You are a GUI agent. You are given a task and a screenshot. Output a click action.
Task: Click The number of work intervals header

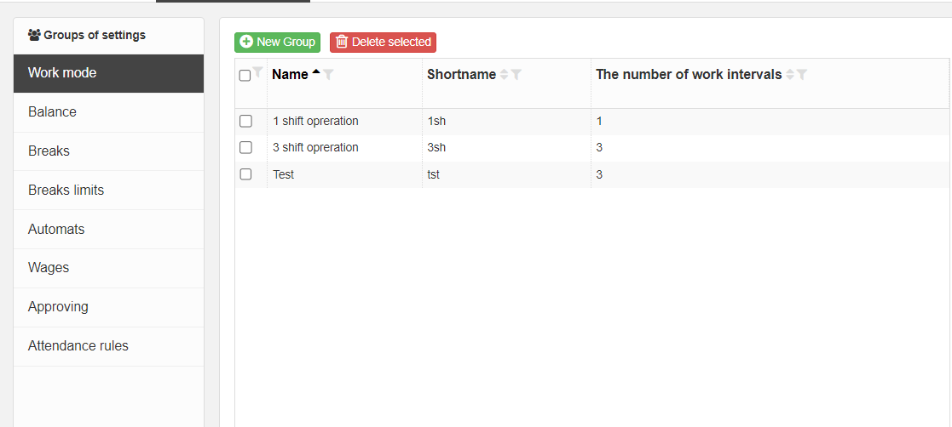[689, 75]
